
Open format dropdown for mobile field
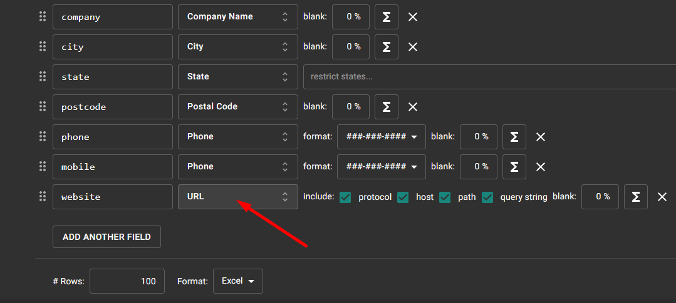[x=382, y=166]
